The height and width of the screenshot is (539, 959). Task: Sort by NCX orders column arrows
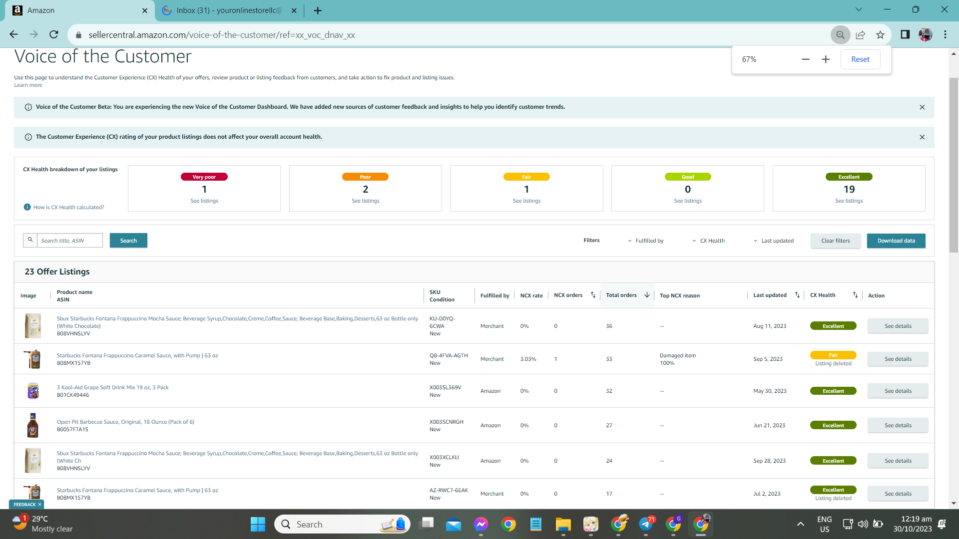pos(593,295)
